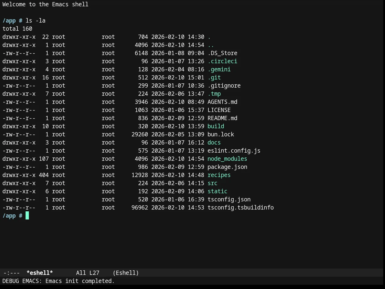This screenshot has width=385, height=289.
Task: Click the 6148 size of .DS_Store
Action: pos(141,53)
